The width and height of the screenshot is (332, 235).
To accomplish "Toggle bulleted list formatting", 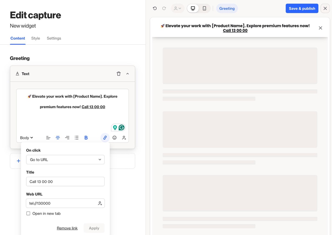I will click(77, 138).
